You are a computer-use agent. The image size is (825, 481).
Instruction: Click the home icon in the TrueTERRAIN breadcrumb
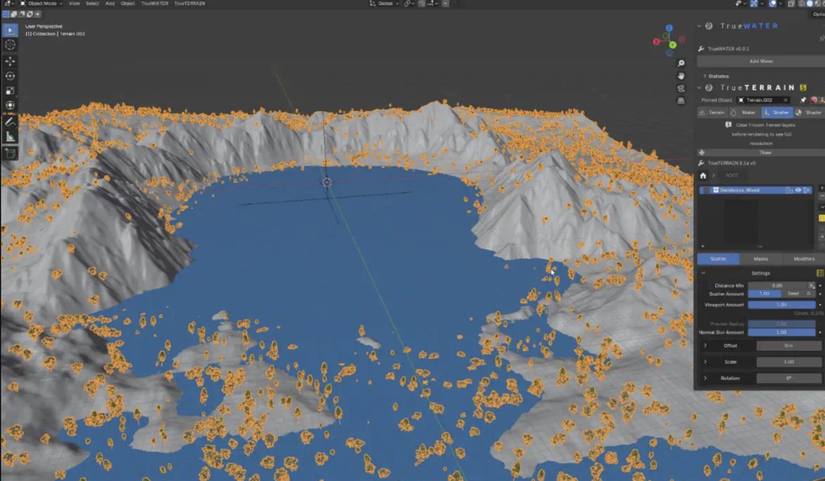tap(703, 175)
